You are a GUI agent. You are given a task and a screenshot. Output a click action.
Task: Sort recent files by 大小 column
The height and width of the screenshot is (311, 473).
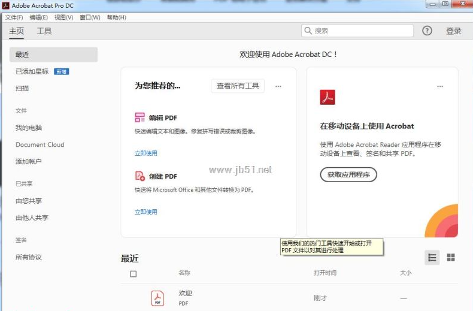(405, 273)
